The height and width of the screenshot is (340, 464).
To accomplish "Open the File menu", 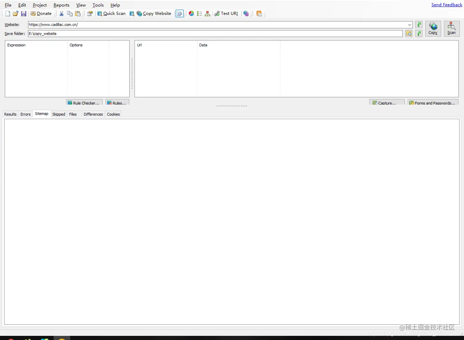I will [8, 5].
